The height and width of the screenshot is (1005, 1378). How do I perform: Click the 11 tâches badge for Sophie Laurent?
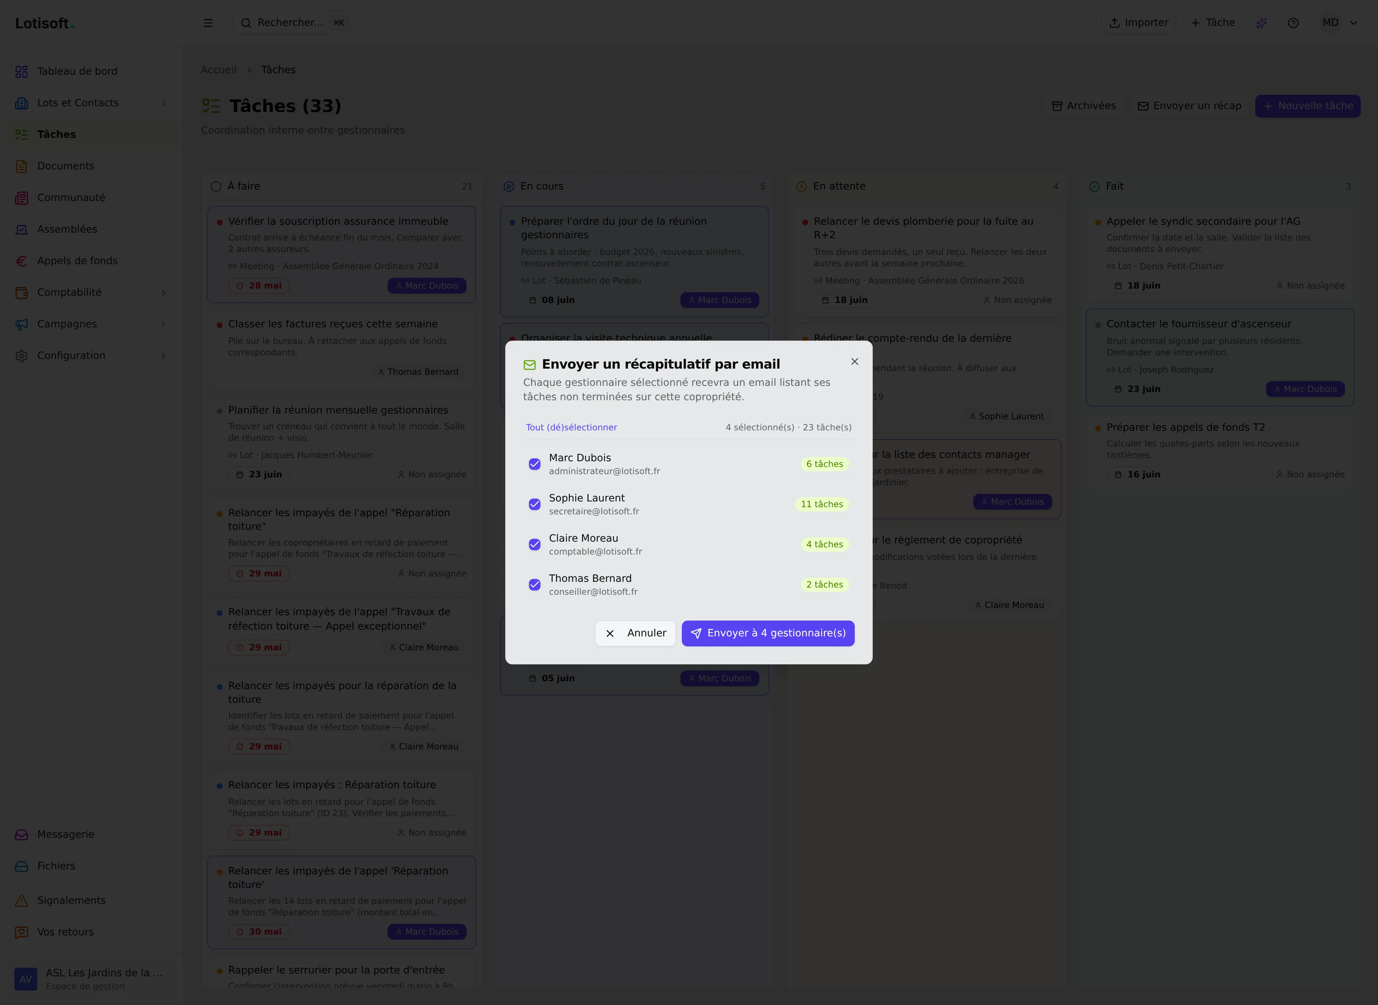tap(821, 504)
